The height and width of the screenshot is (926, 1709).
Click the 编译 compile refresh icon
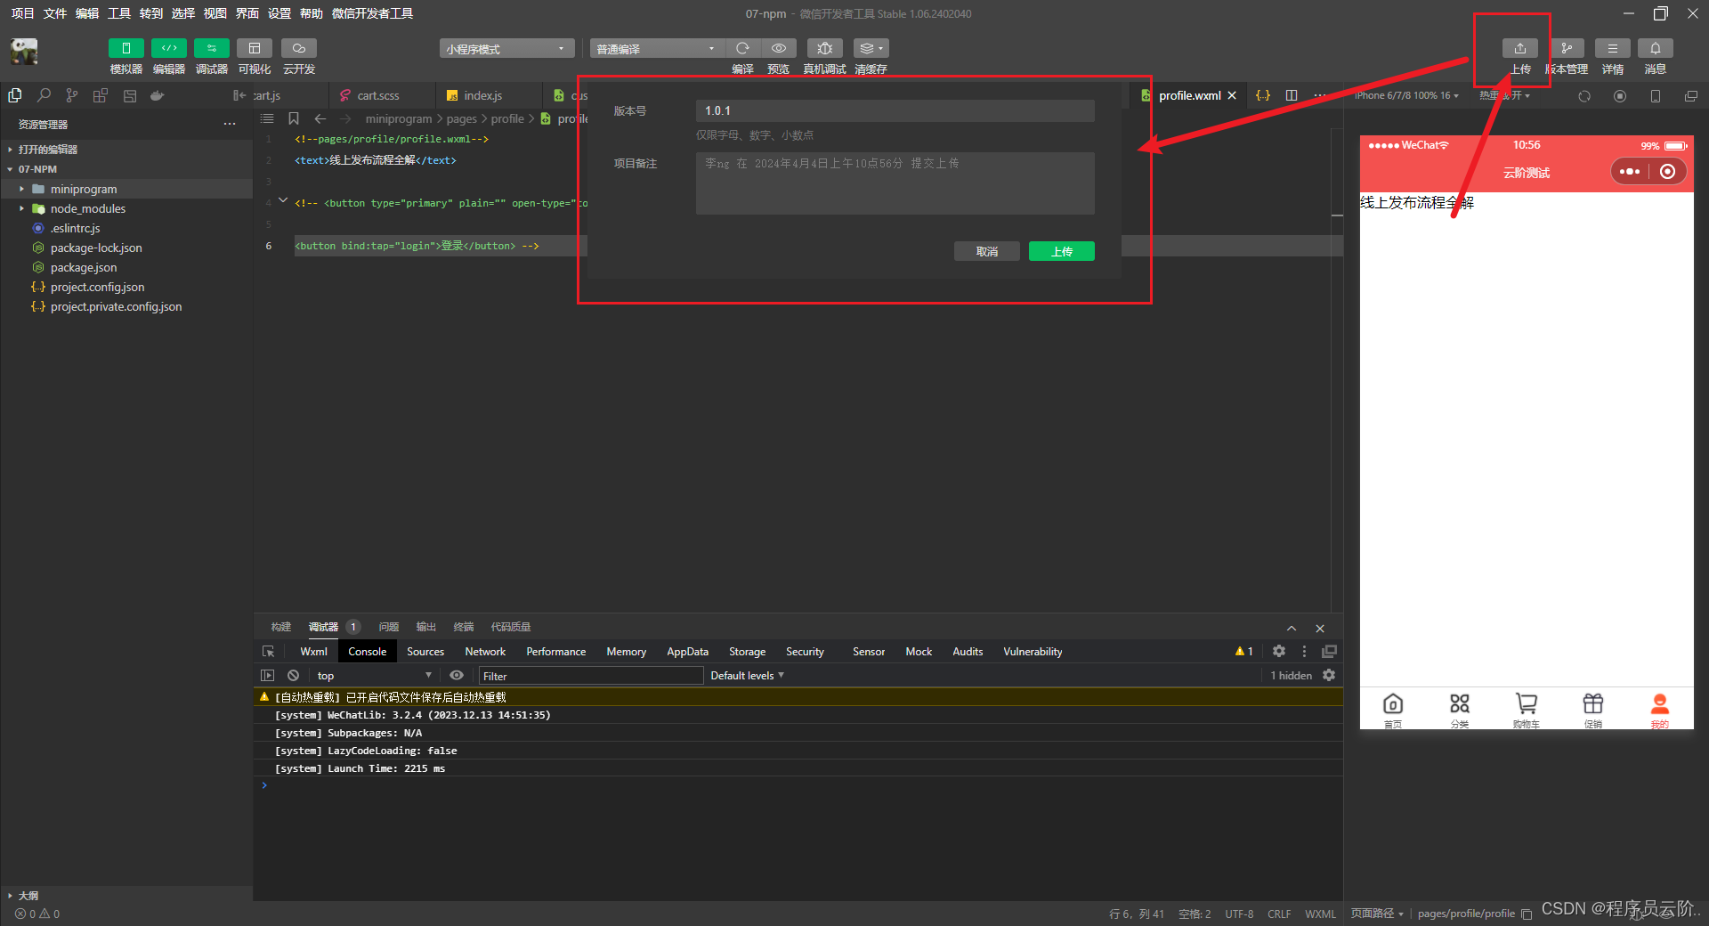coord(742,48)
